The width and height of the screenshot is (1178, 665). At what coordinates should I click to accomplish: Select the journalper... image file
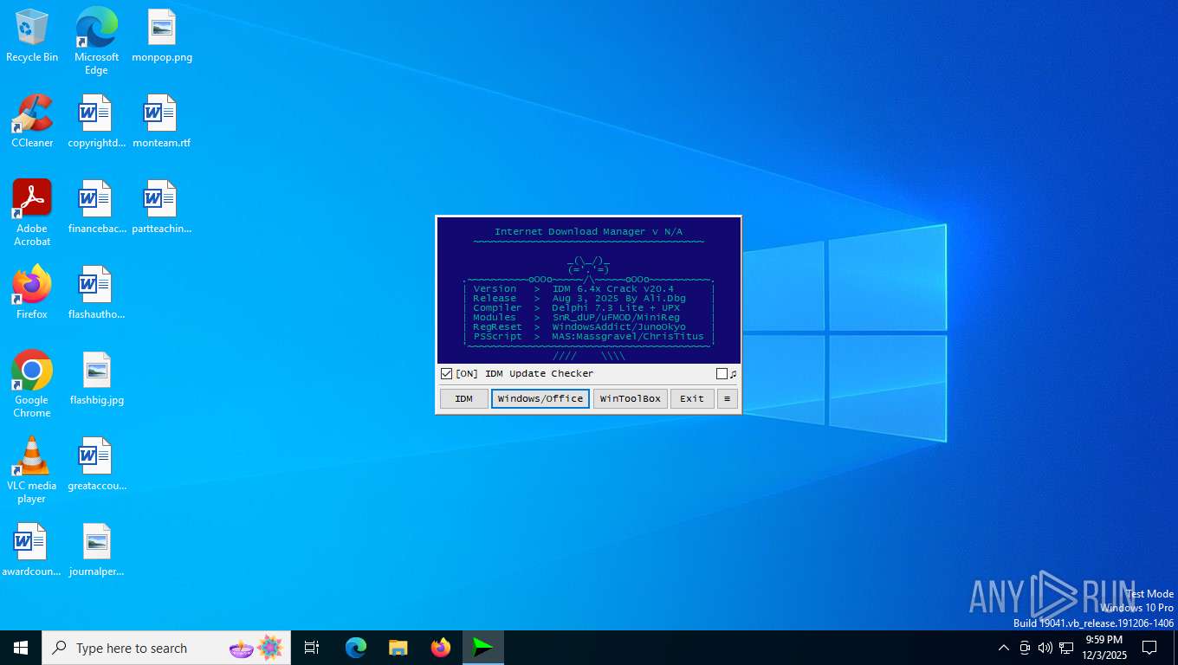pyautogui.click(x=96, y=549)
